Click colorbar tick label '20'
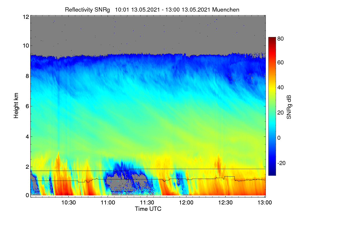 pyautogui.click(x=280, y=113)
